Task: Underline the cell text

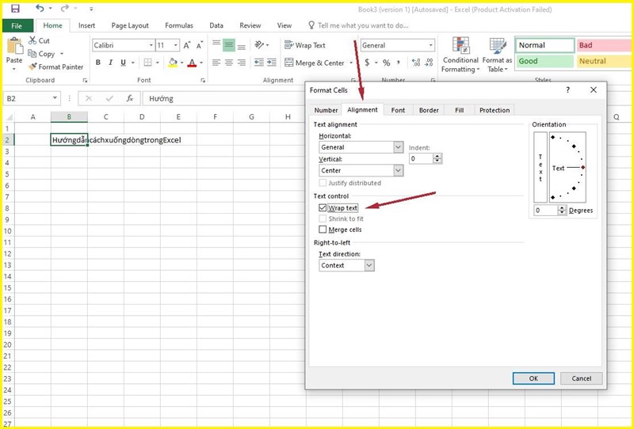Action: tap(123, 63)
